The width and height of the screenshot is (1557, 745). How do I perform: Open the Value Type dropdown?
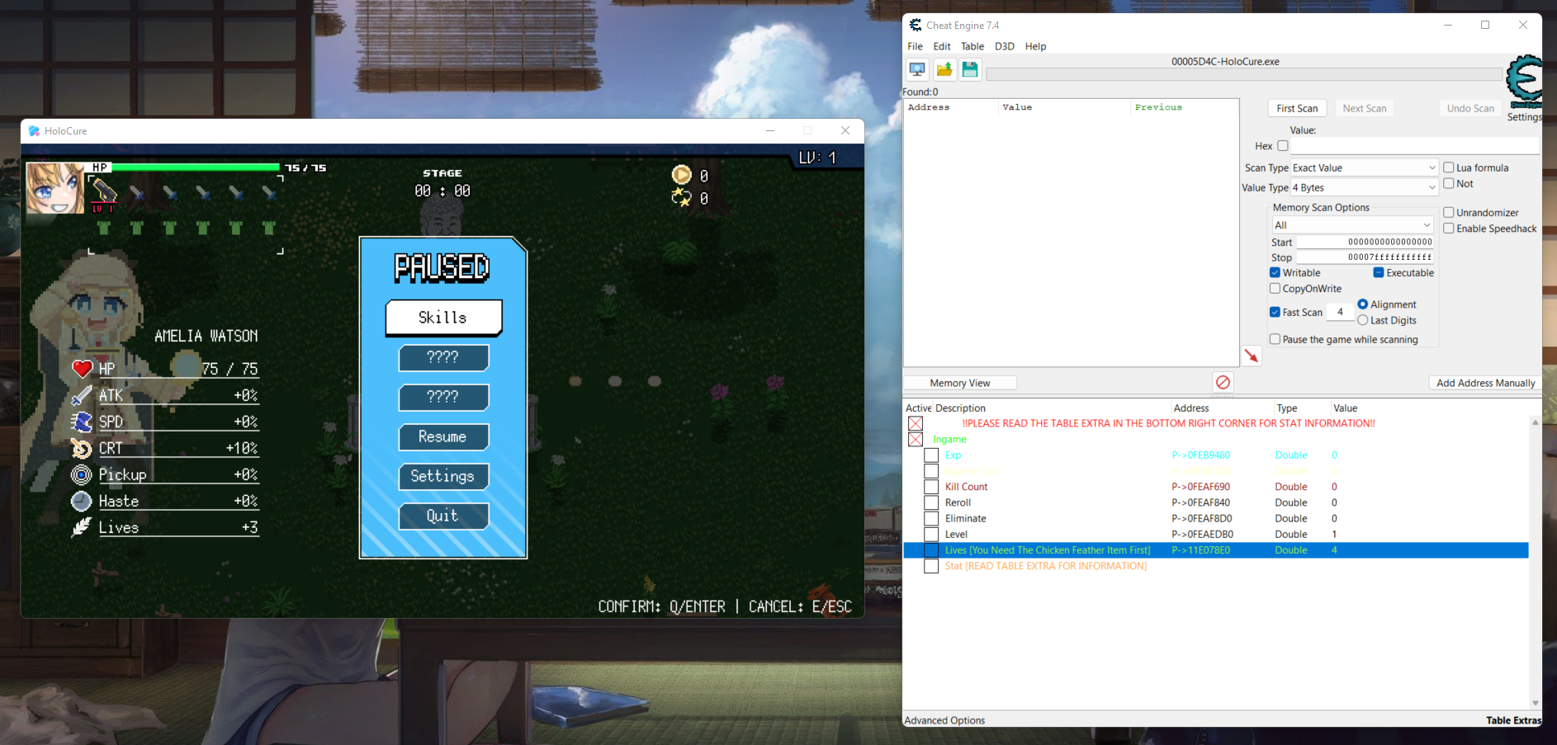point(1365,187)
